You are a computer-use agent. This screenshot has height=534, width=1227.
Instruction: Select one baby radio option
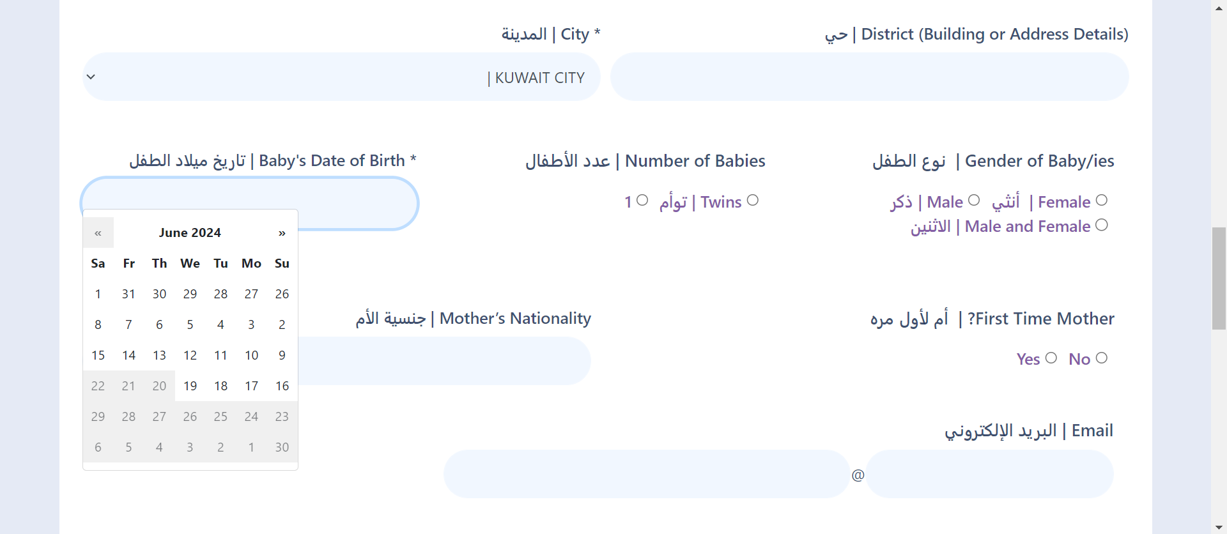coord(642,201)
